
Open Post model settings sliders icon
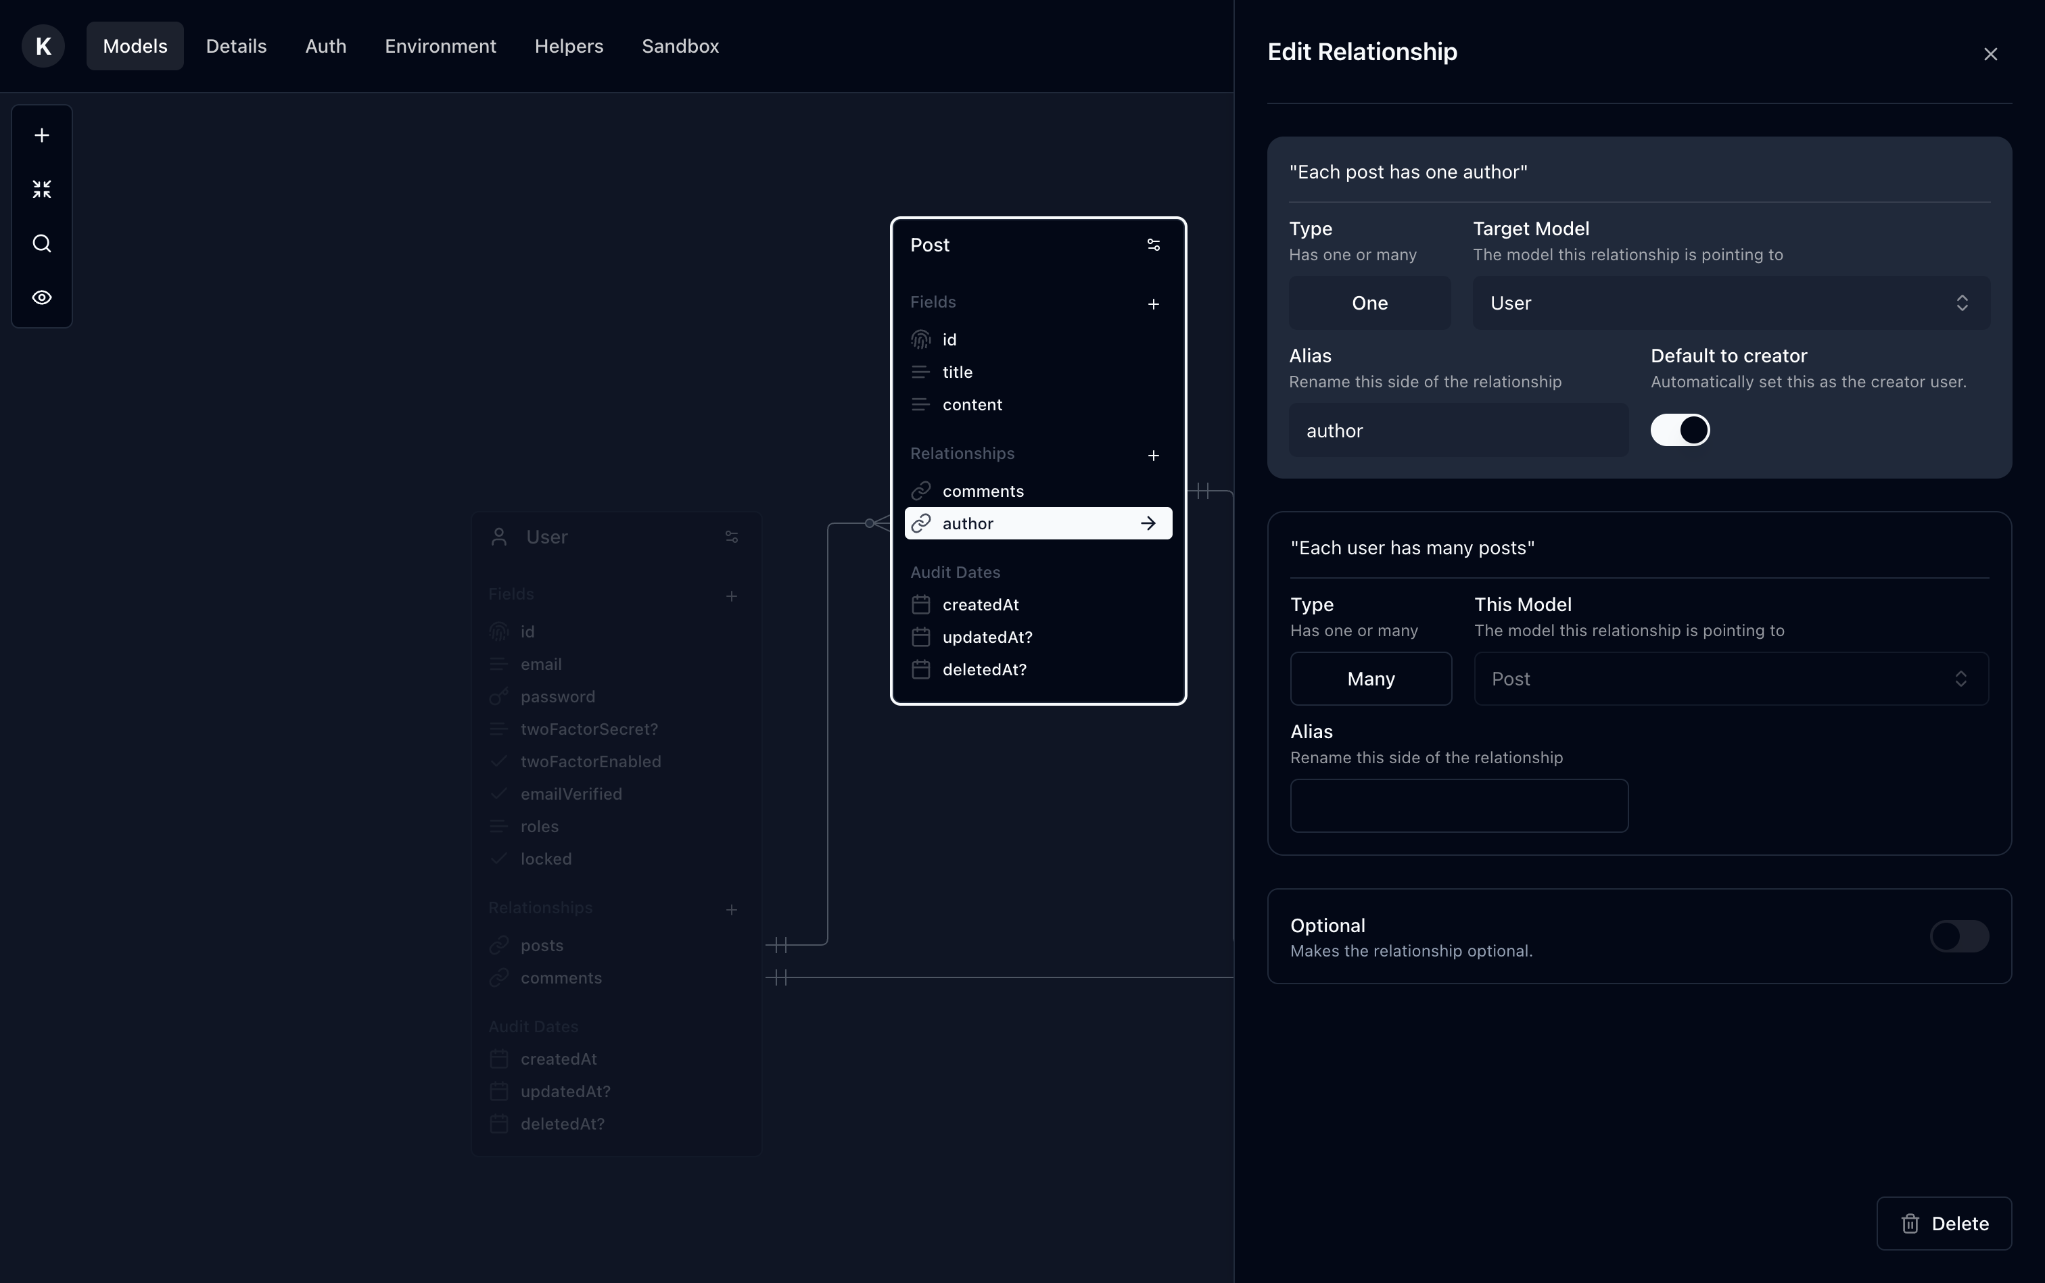1153,245
